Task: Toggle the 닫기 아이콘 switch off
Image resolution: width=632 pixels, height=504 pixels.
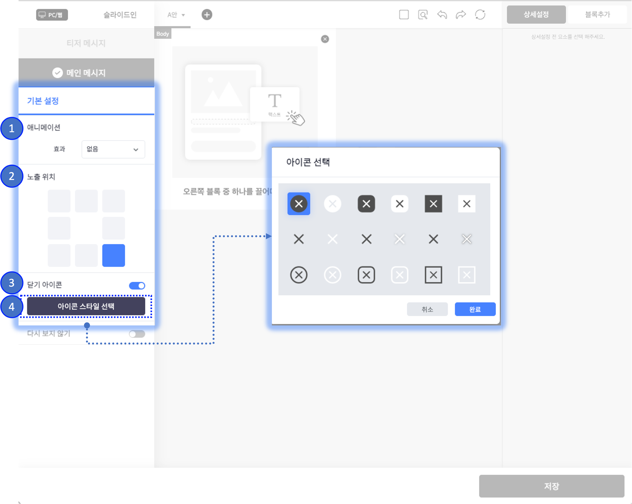Action: [137, 286]
